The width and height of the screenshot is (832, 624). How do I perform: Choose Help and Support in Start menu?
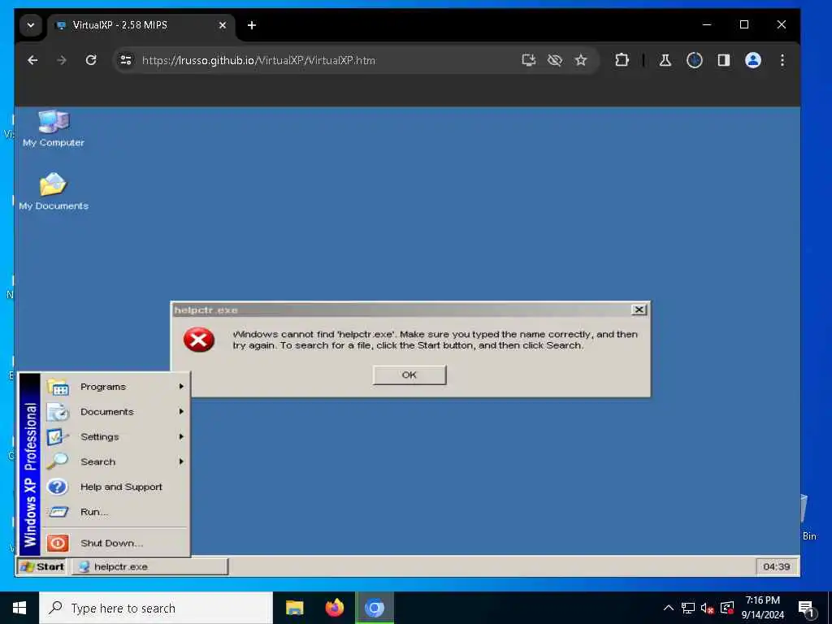point(115,487)
